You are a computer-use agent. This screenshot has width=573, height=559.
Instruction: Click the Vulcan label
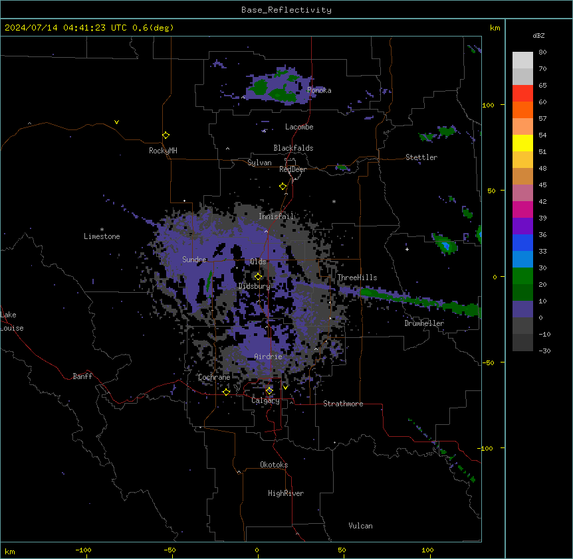point(361,526)
